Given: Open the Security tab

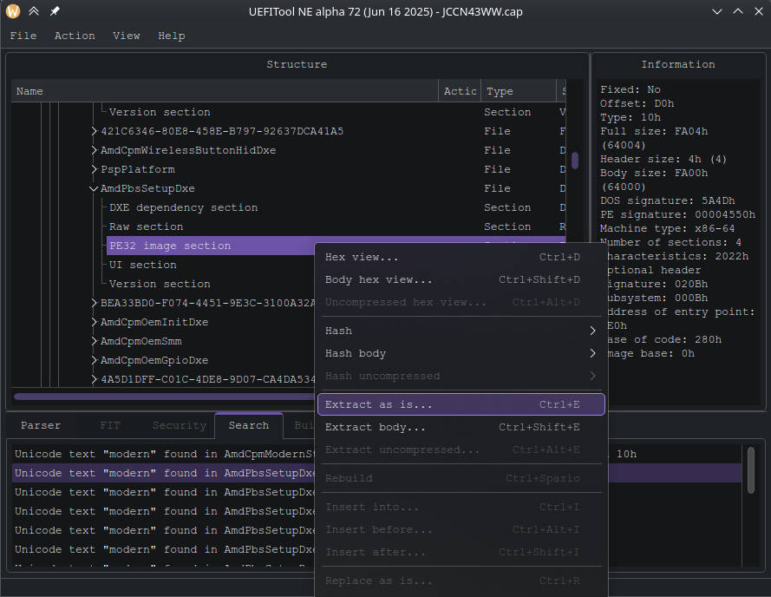Looking at the screenshot, I should 178,425.
